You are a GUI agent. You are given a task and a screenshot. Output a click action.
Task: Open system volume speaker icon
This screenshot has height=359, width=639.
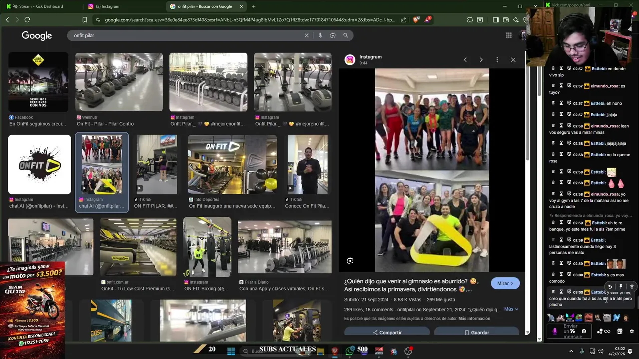click(x=600, y=351)
